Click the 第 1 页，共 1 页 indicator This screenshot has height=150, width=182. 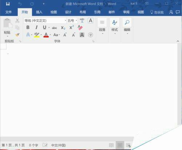pos(13,145)
